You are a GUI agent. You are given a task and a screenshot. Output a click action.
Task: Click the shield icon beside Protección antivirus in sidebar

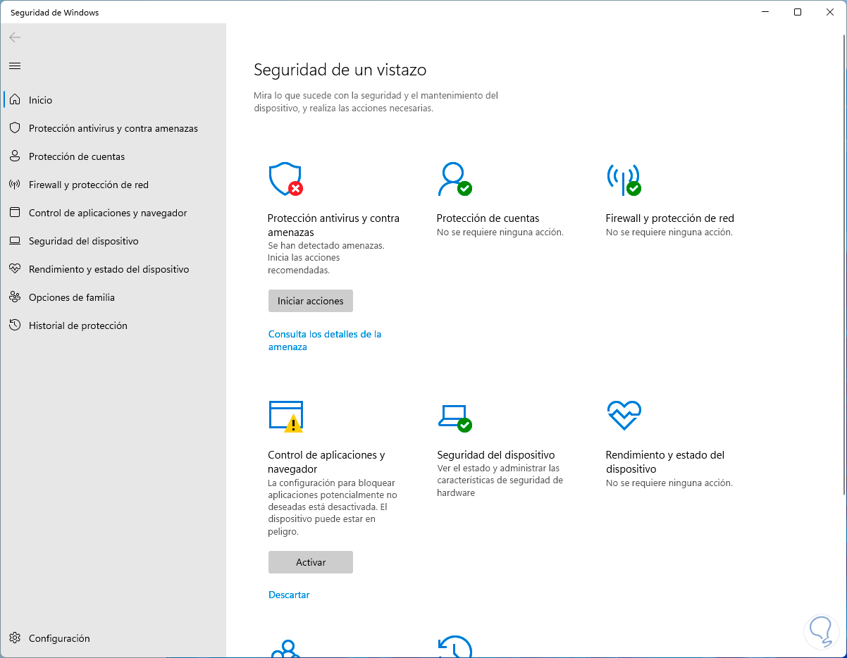15,128
